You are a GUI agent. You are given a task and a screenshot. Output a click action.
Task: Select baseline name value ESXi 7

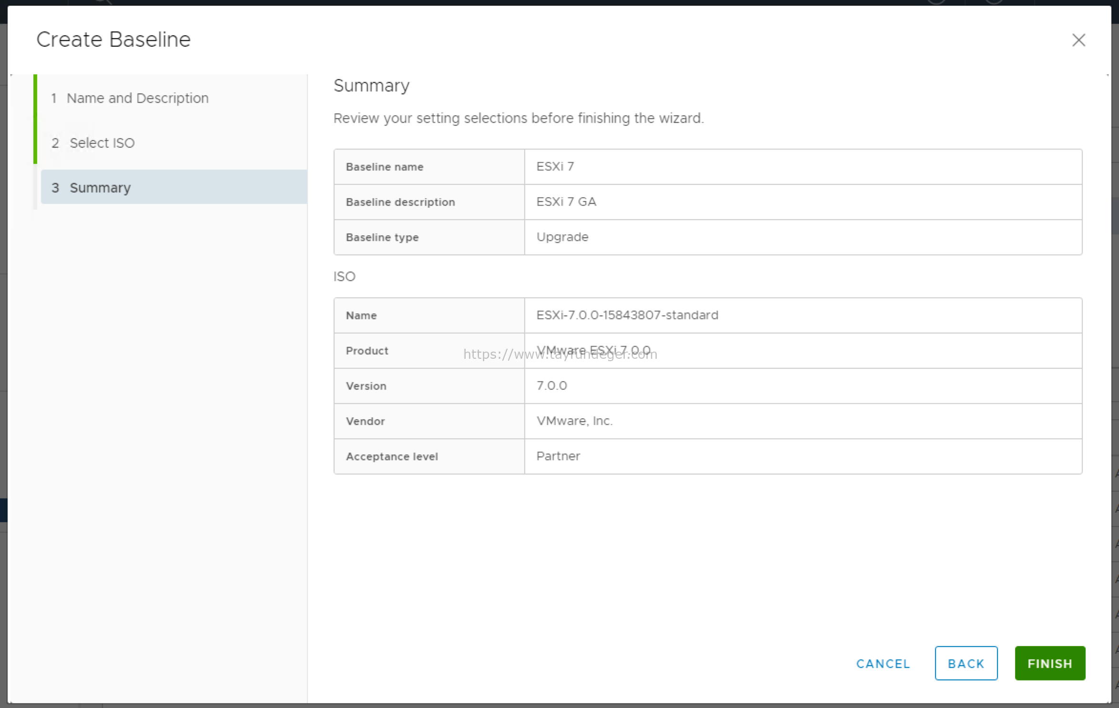[x=555, y=167]
